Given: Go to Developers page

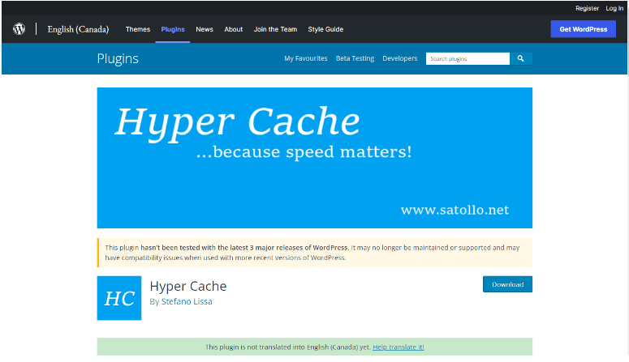Looking at the screenshot, I should pos(400,58).
